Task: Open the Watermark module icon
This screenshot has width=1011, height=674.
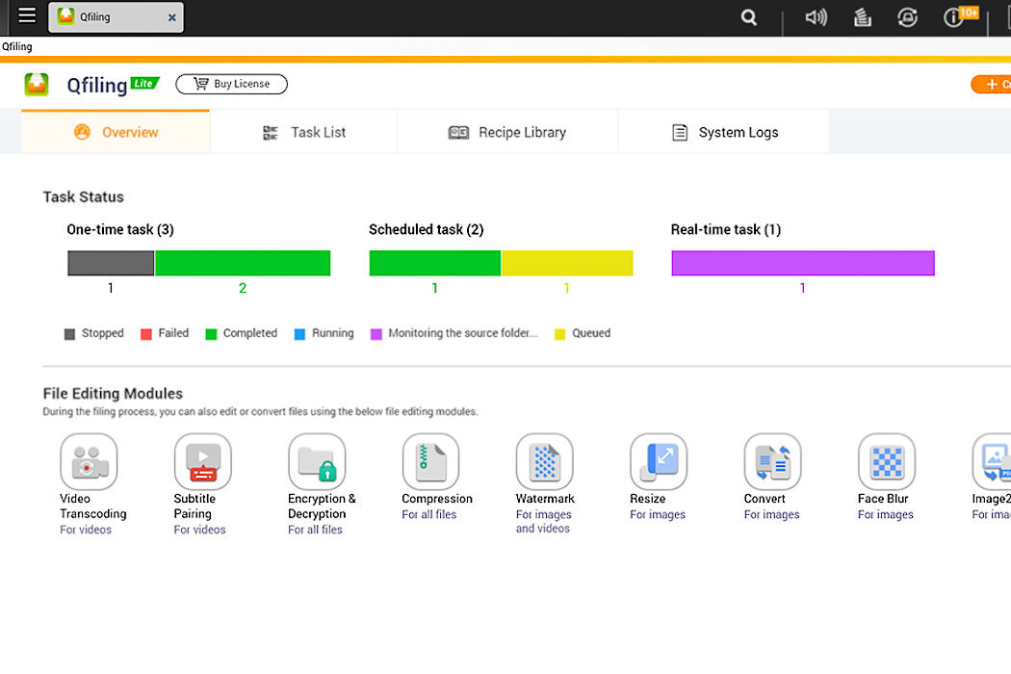Action: 544,462
